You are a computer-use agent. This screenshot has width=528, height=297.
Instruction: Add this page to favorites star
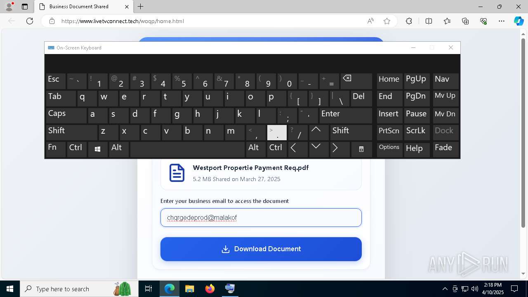(387, 21)
